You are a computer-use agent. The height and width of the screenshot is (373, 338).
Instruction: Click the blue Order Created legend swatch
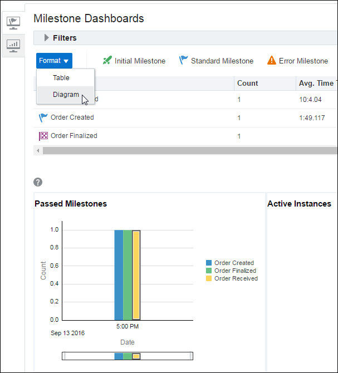pyautogui.click(x=209, y=263)
